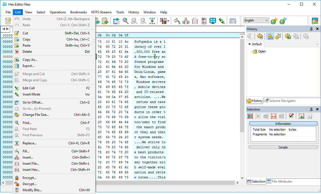Click the new file icon in main toolbar
The height and width of the screenshot is (194, 321).
(8, 21)
